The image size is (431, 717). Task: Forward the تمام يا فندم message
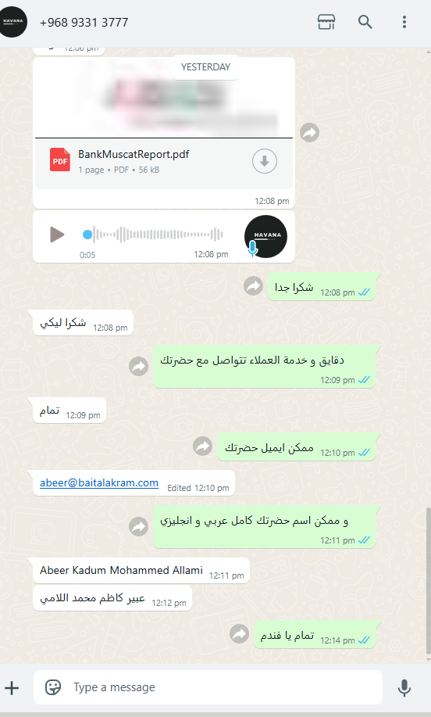239,634
